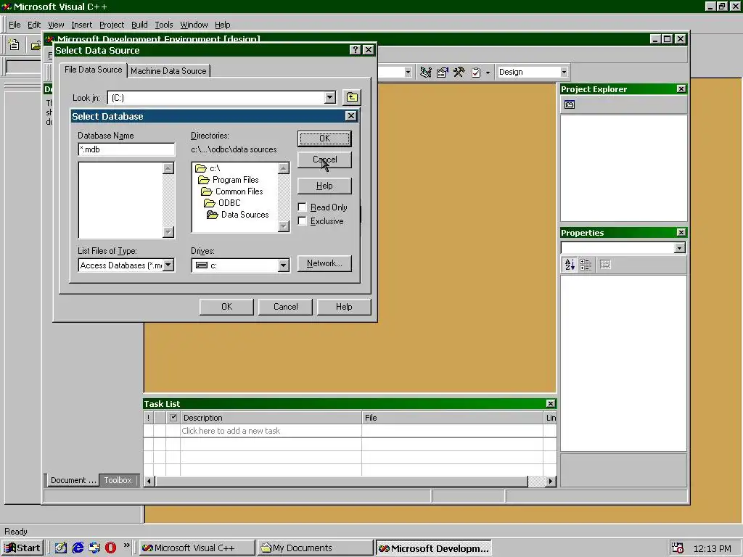Open the Build menu

pyautogui.click(x=139, y=25)
